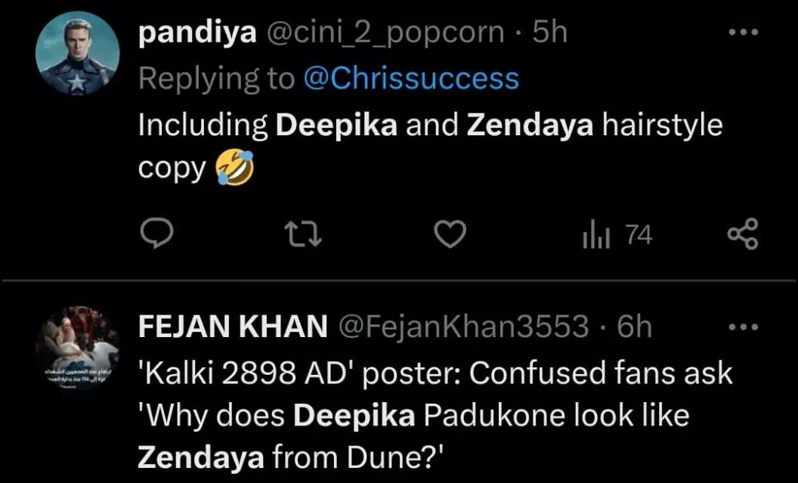Open more options on FEJAN KHAN's tweet
The image size is (798, 483).
click(x=741, y=327)
